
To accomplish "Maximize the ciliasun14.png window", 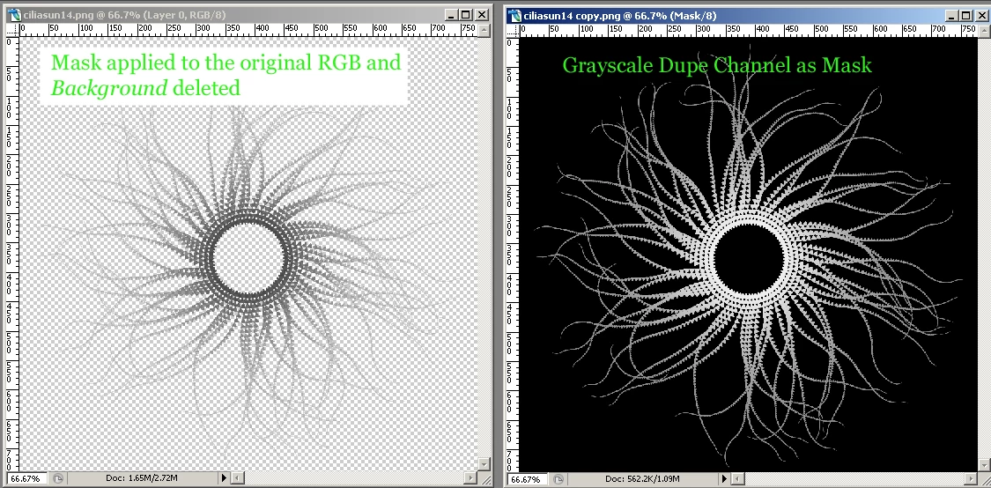I will 466,15.
